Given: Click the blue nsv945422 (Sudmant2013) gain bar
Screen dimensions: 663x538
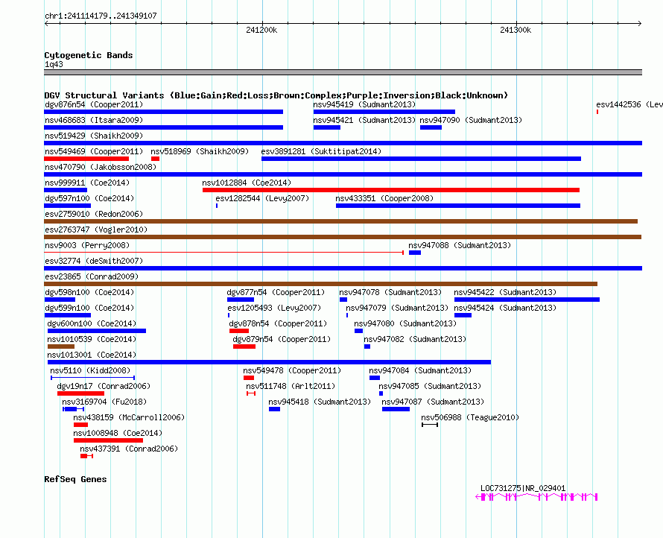Looking at the screenshot, I should click(x=527, y=300).
